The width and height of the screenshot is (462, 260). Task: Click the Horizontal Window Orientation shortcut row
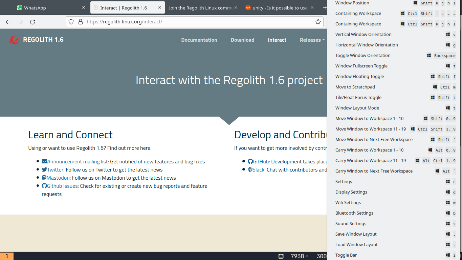(x=395, y=45)
